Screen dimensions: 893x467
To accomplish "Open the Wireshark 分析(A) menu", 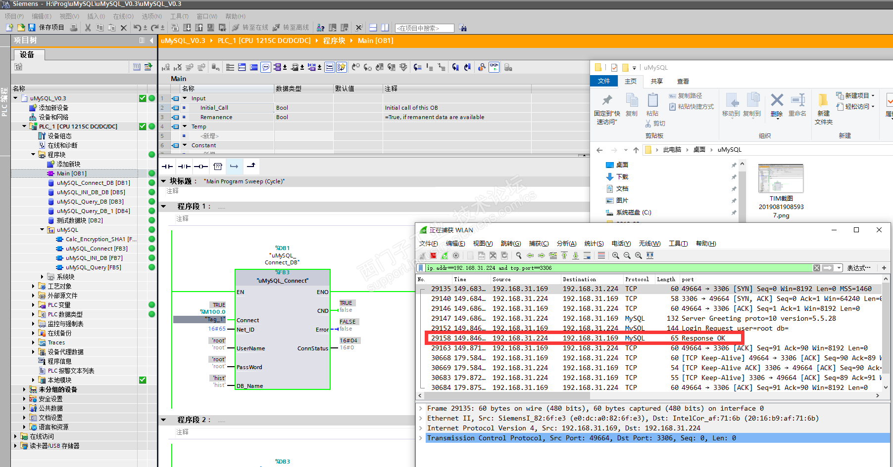I will pos(566,244).
